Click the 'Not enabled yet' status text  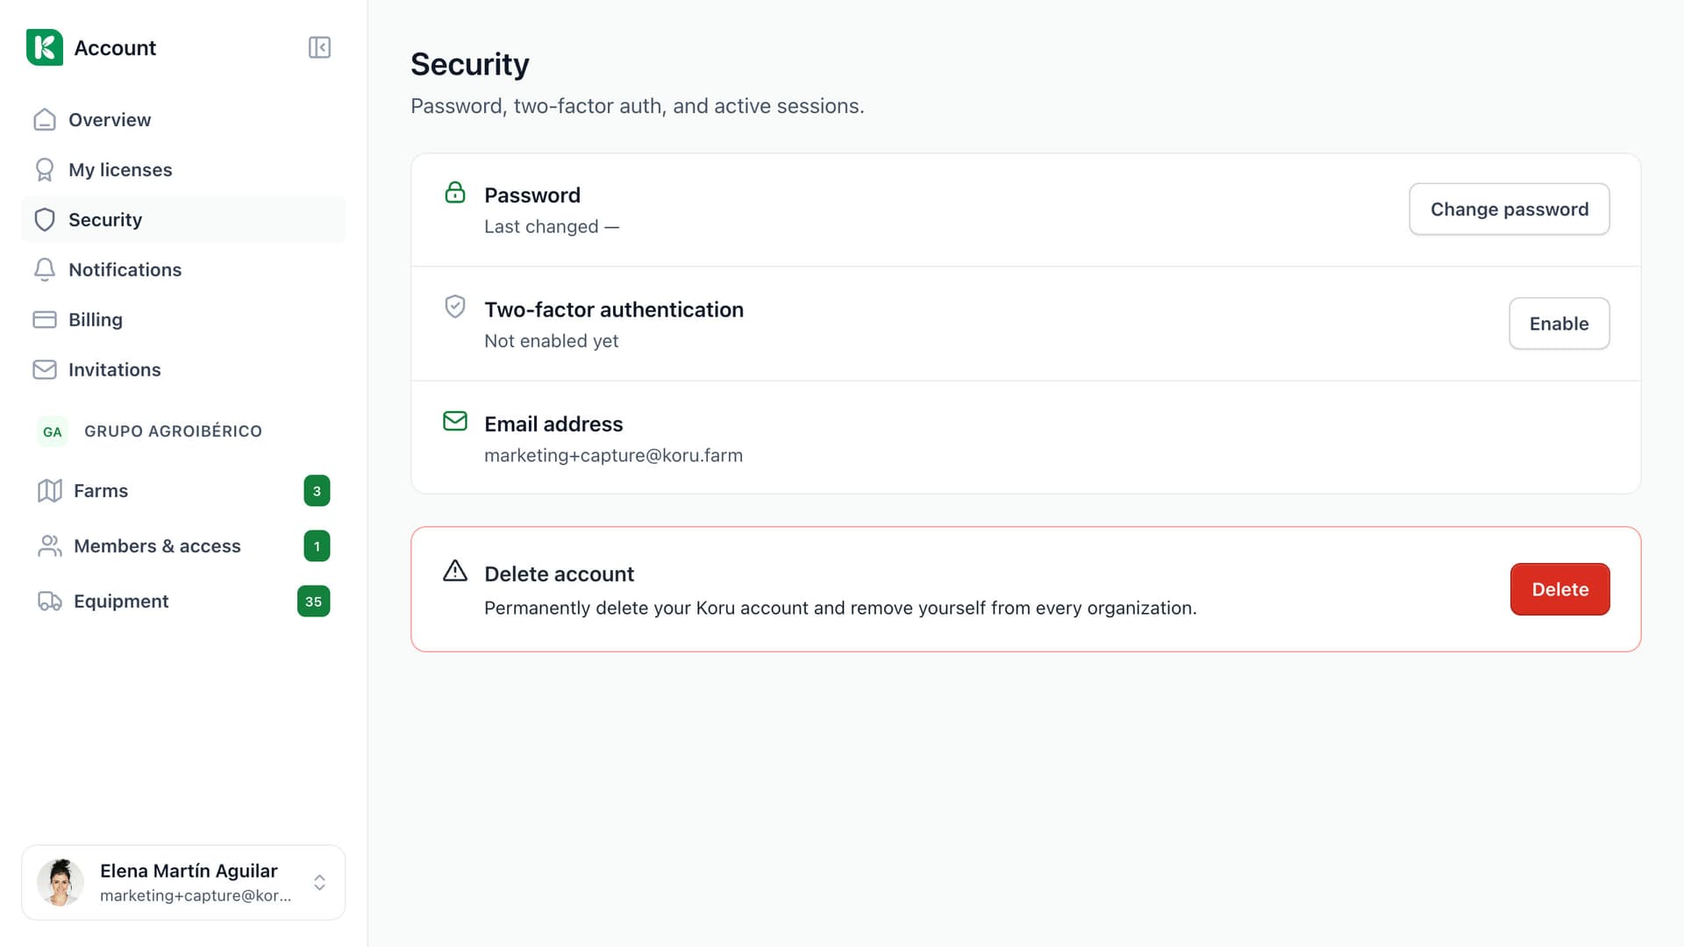coord(552,341)
